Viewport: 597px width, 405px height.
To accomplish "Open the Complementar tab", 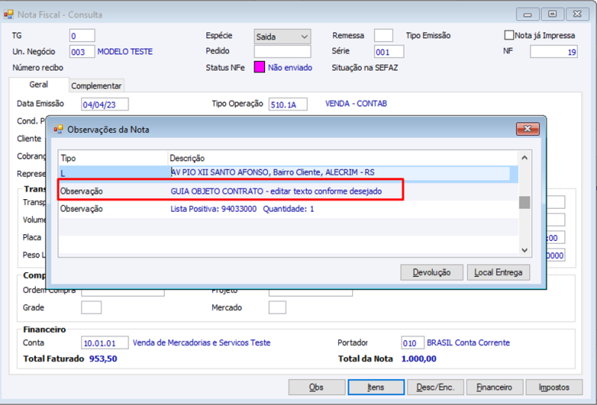I will tap(96, 86).
